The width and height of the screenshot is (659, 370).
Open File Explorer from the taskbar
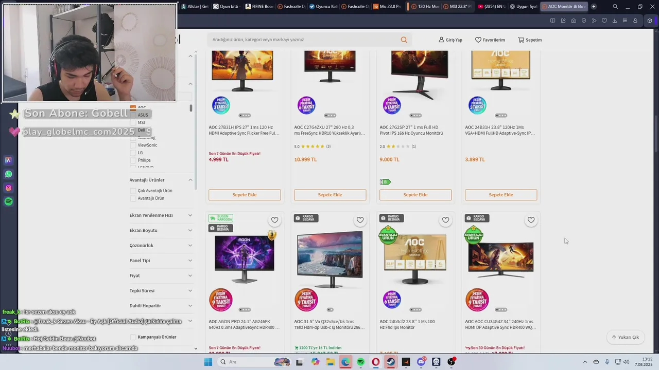point(330,362)
